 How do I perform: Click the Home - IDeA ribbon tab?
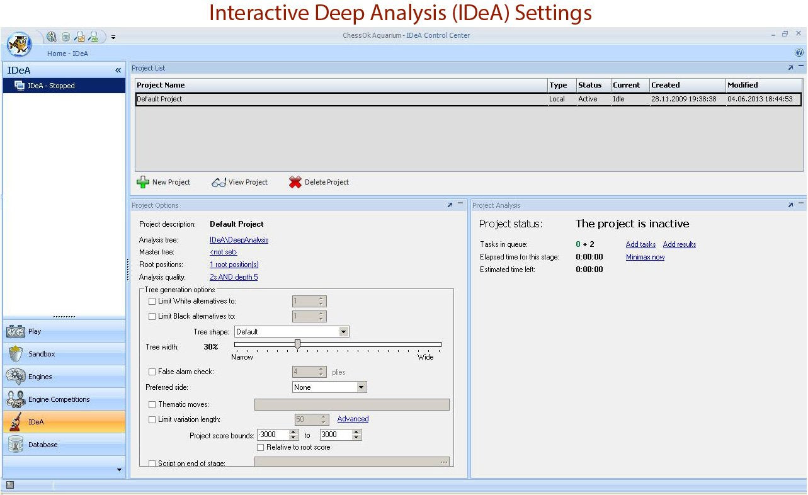click(67, 54)
